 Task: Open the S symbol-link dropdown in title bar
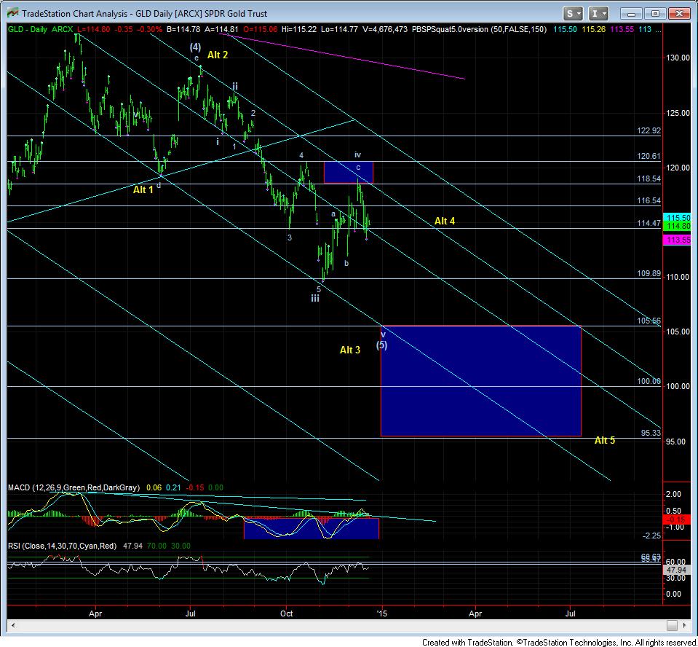coord(573,13)
